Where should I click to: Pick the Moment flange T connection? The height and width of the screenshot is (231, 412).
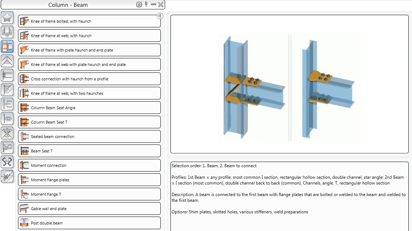(89, 194)
